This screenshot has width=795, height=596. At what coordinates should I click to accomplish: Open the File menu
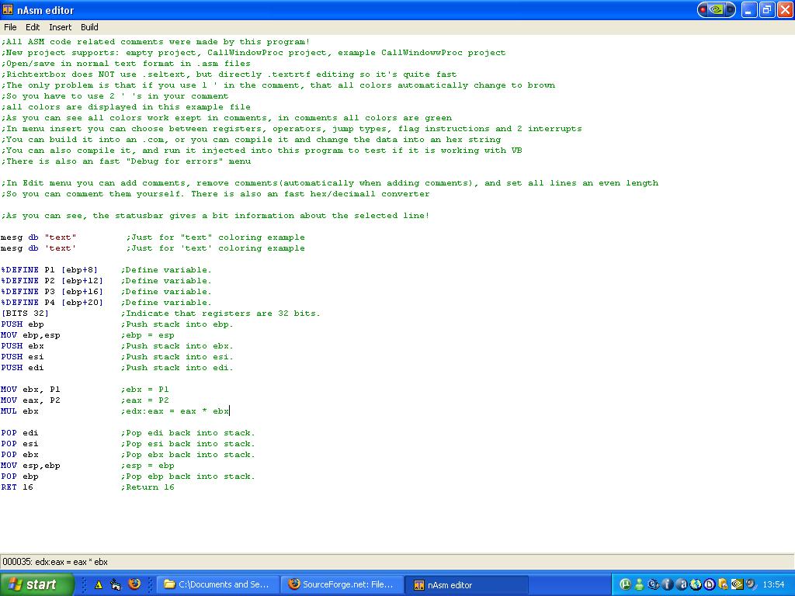click(10, 27)
